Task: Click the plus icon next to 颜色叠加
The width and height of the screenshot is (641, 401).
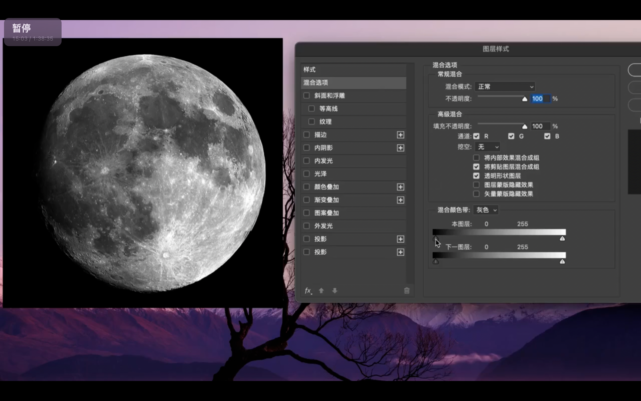Action: pos(400,187)
